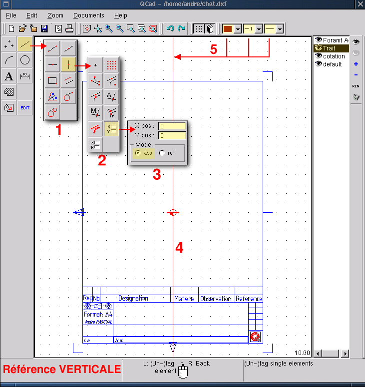Pick the Text tool marked with letter A
This screenshot has width=365, height=387.
click(x=9, y=76)
